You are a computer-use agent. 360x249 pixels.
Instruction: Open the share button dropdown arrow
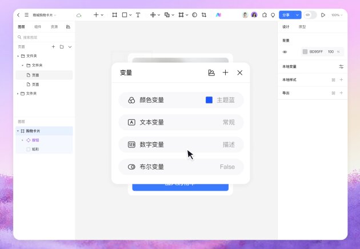297,15
